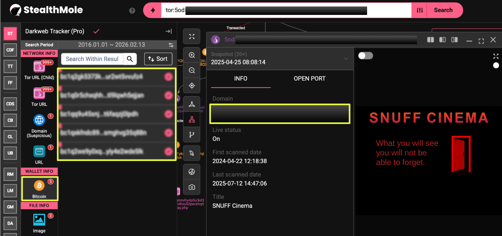Click the Search Within Results input field
The height and width of the screenshot is (236, 502).
point(92,59)
